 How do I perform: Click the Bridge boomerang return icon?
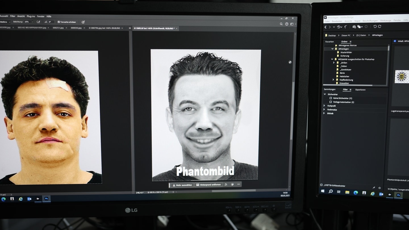[346, 27]
